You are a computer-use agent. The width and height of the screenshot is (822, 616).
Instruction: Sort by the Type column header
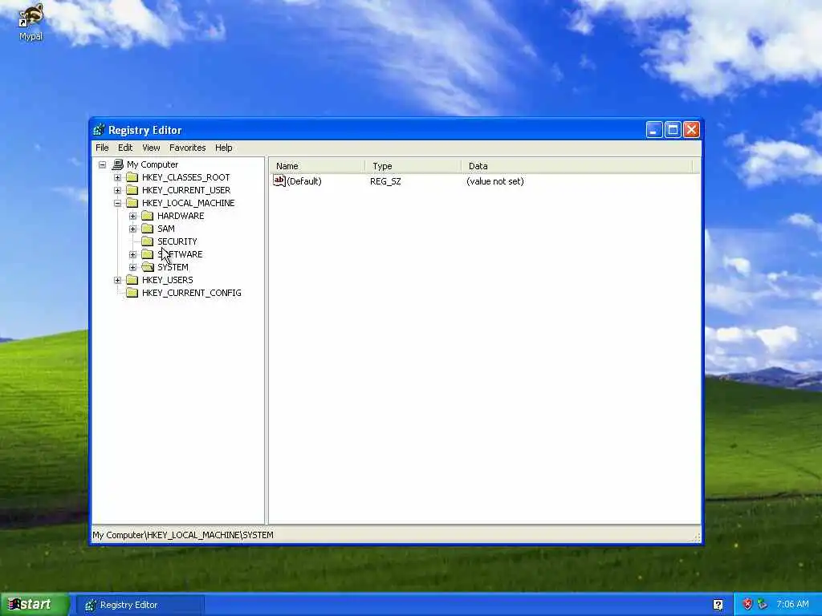[413, 166]
